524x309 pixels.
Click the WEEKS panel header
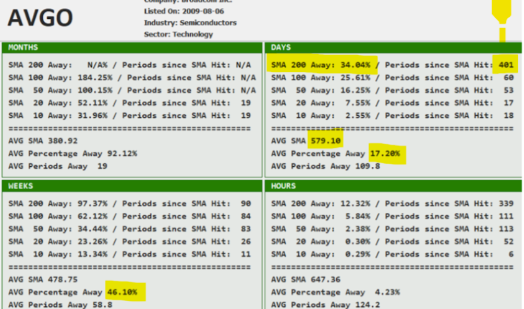click(x=132, y=186)
